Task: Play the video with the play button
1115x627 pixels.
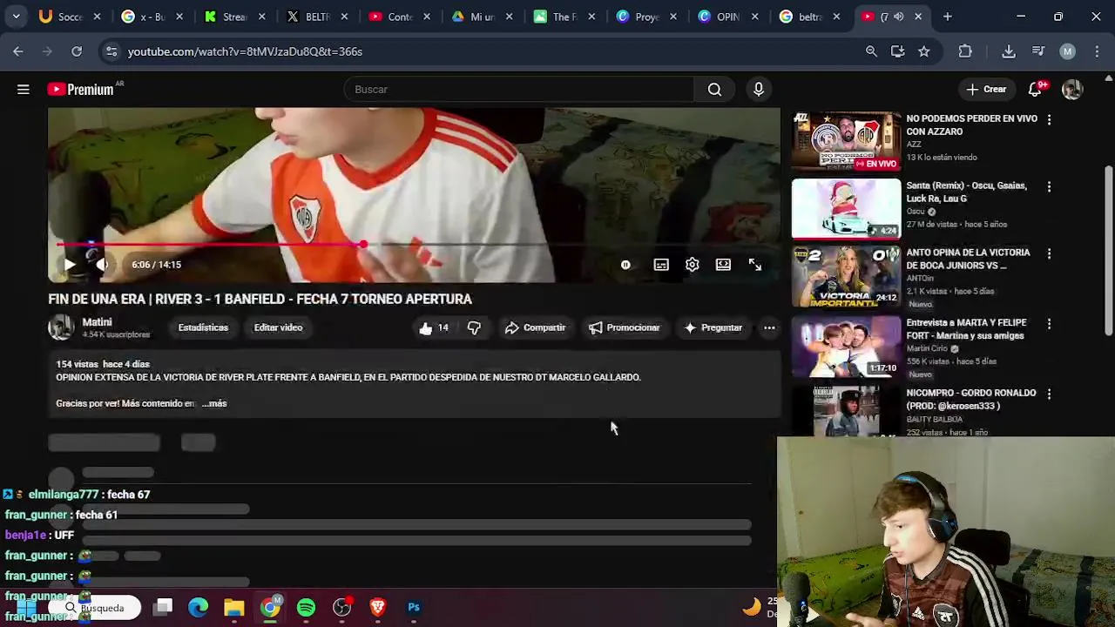Action: tap(70, 265)
